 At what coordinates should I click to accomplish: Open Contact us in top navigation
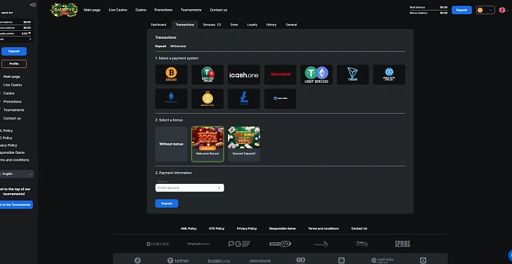[x=219, y=10]
